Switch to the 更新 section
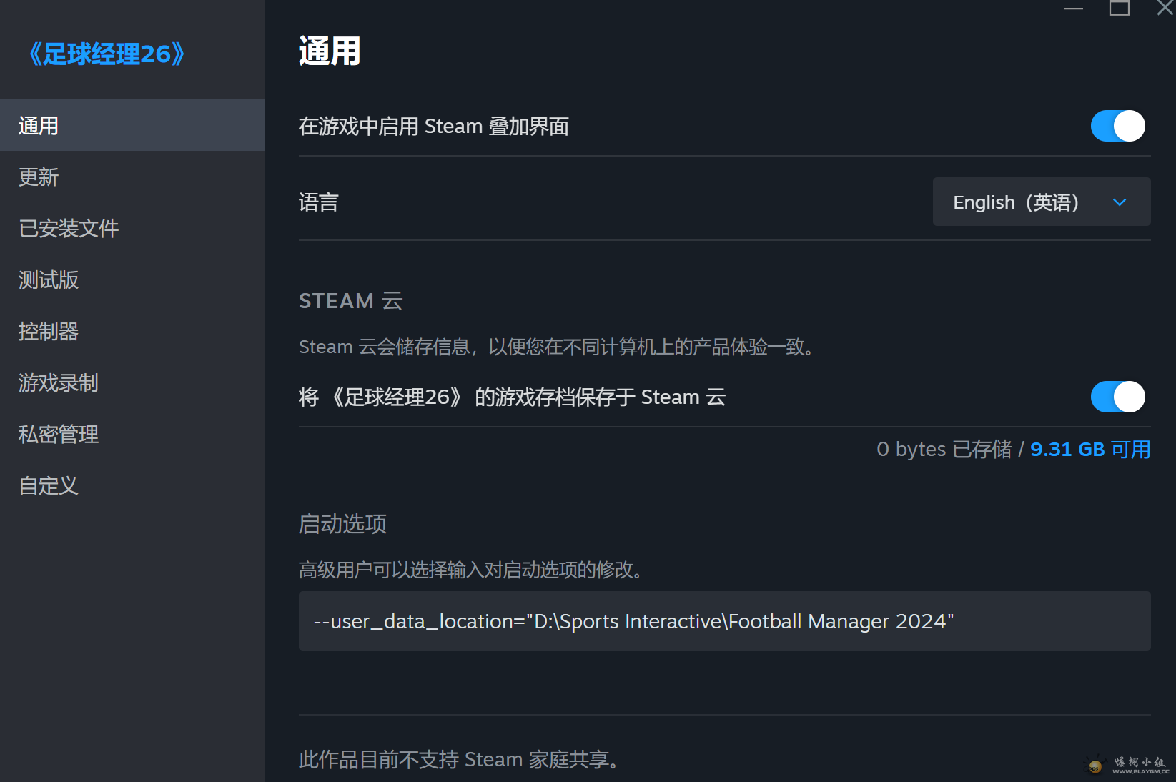Viewport: 1176px width, 782px height. [x=39, y=177]
